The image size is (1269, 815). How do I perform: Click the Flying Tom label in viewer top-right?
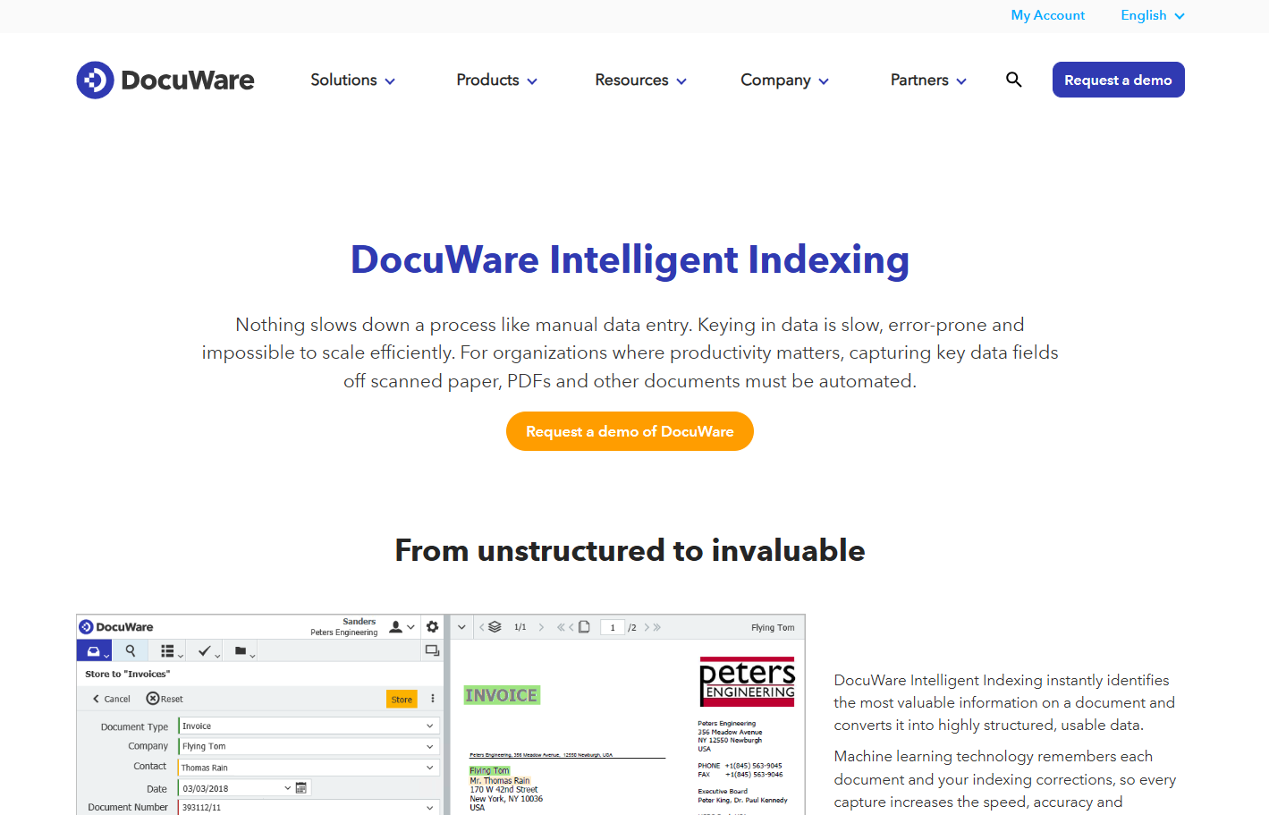tap(773, 627)
